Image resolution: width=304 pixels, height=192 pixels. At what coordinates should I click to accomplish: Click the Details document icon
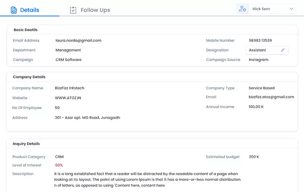tap(14, 10)
